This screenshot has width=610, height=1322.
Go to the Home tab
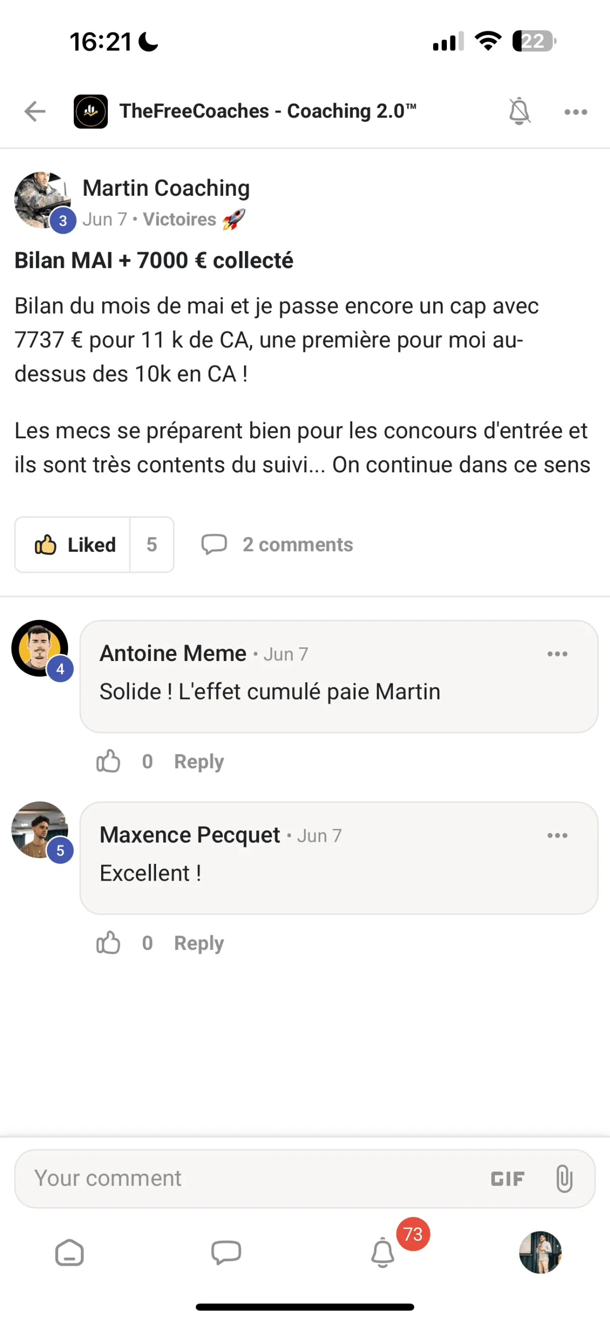tap(69, 1253)
